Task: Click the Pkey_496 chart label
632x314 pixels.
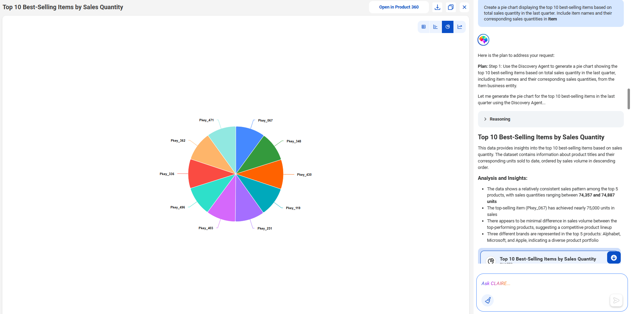Action: [x=178, y=207]
